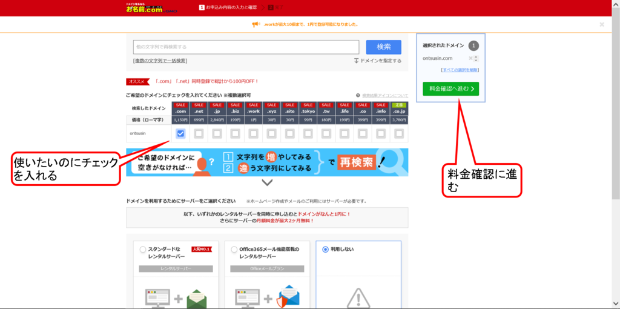Viewport: 620px width, 309px height.
Task: Check the .biz domain checkbox
Action: [x=236, y=134]
